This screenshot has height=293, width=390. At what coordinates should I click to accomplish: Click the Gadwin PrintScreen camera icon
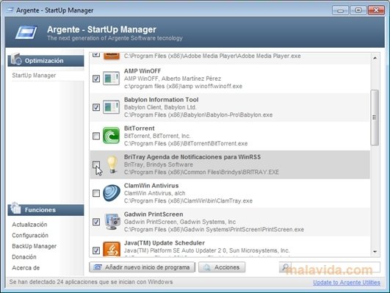tap(112, 221)
